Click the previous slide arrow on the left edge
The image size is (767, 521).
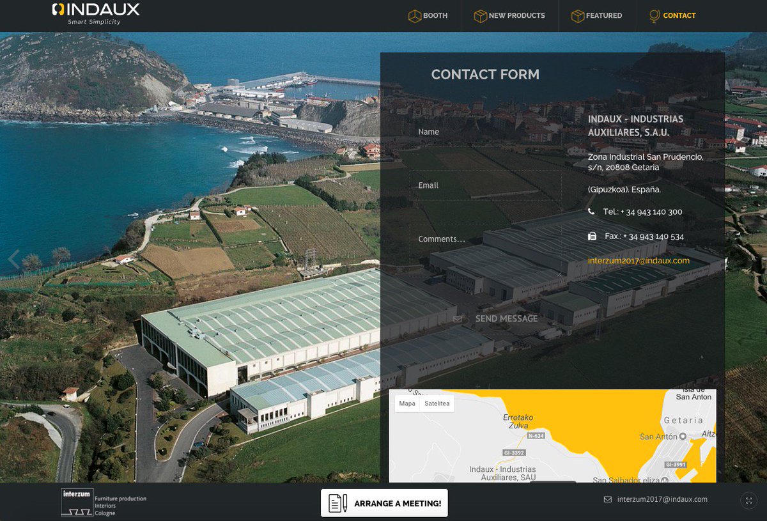pos(13,259)
